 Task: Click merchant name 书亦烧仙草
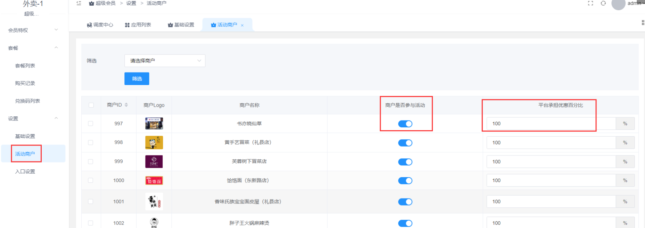(249, 123)
